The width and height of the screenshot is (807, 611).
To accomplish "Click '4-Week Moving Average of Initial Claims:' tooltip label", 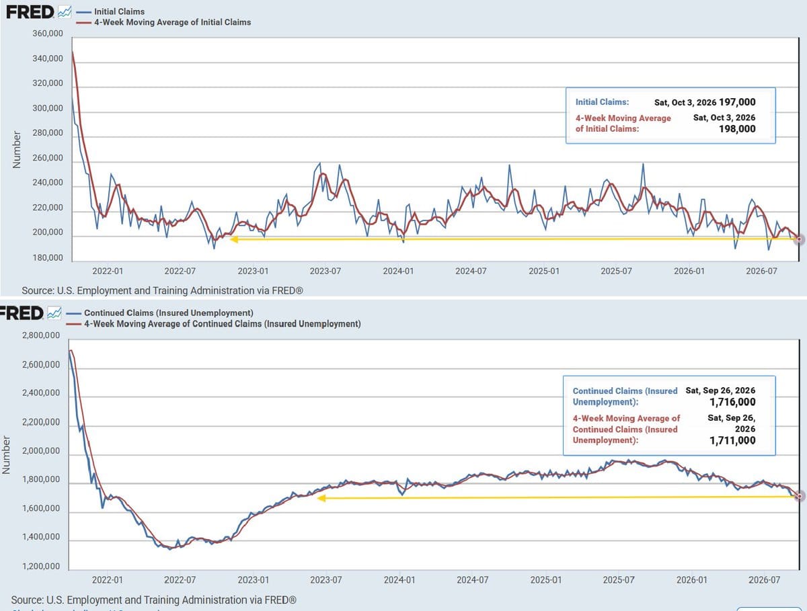I will point(623,124).
